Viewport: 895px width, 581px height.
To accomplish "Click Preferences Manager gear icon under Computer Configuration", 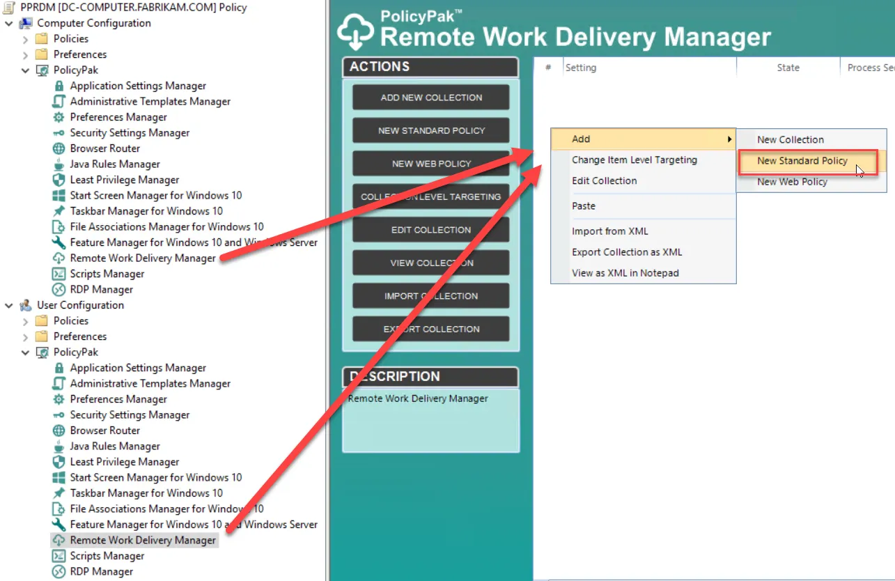I will click(x=59, y=117).
